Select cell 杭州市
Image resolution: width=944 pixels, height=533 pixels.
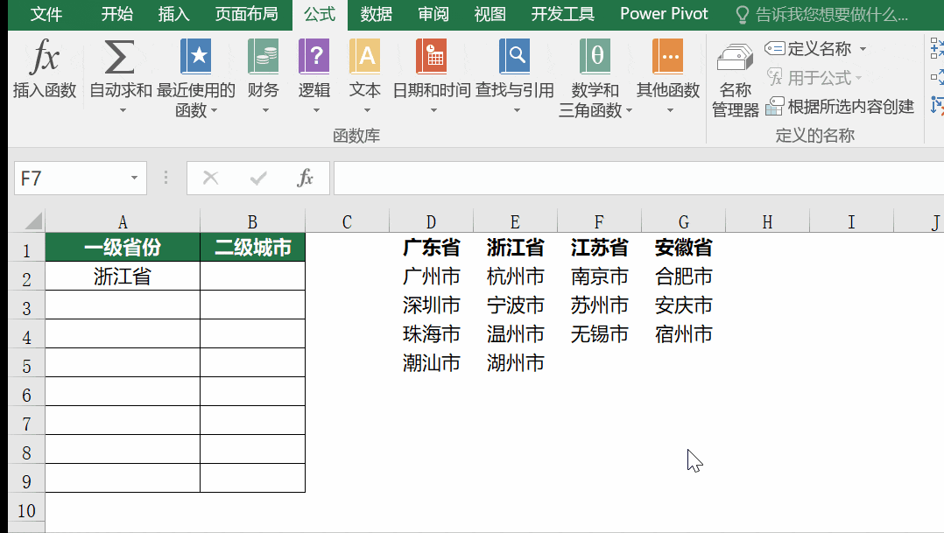click(x=515, y=276)
